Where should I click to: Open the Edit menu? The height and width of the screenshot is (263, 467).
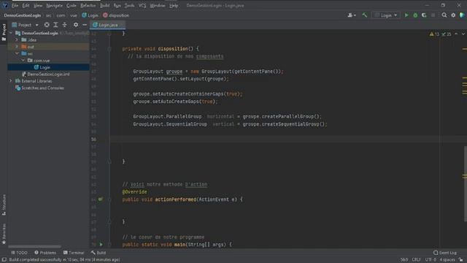(26, 5)
